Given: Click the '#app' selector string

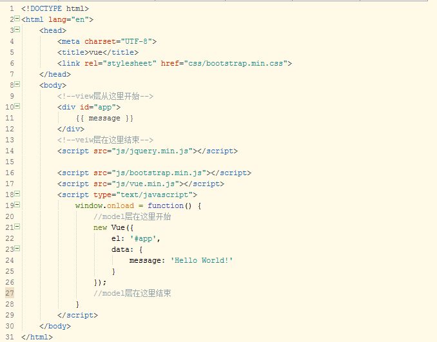Looking at the screenshot, I should click(143, 238).
